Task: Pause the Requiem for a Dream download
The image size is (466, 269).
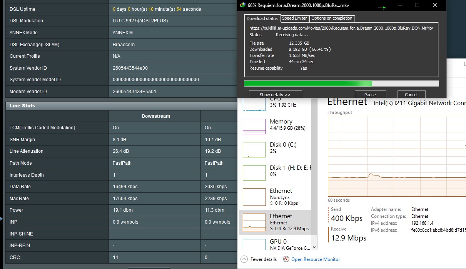Action: click(370, 94)
